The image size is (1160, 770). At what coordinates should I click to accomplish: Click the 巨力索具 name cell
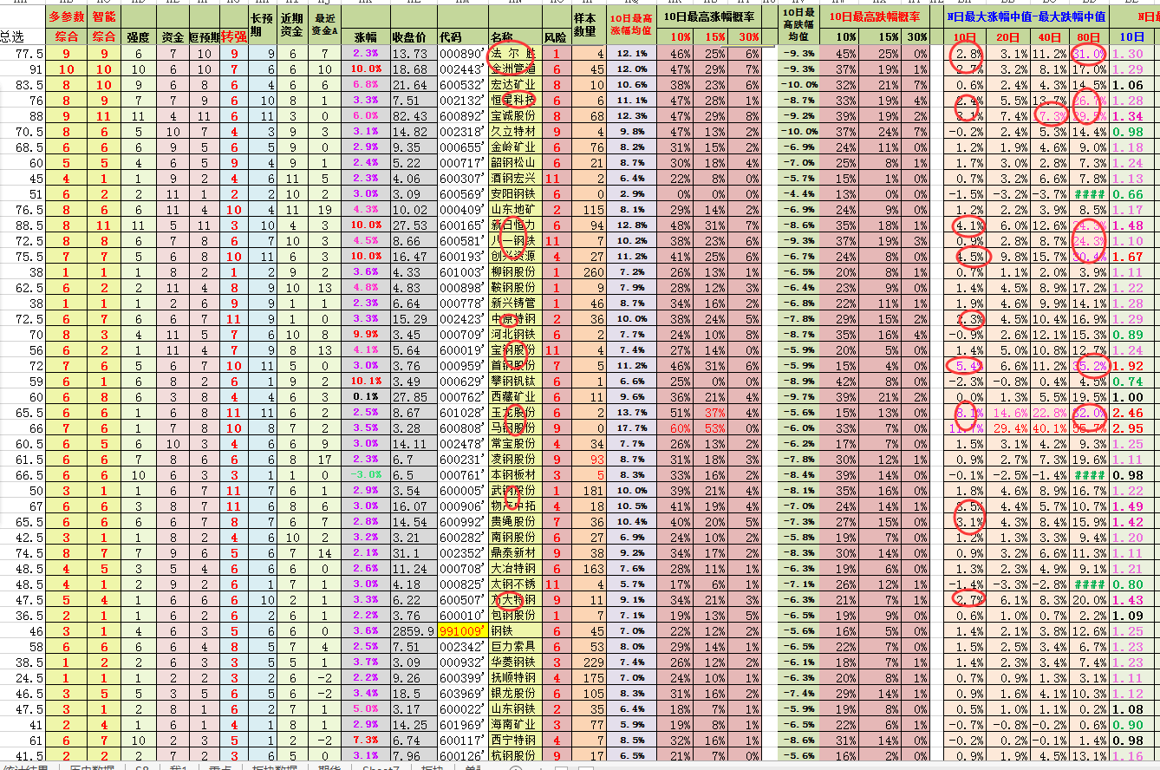click(x=514, y=646)
